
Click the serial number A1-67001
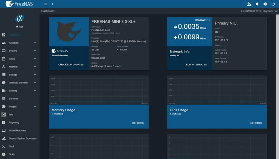(x=122, y=50)
